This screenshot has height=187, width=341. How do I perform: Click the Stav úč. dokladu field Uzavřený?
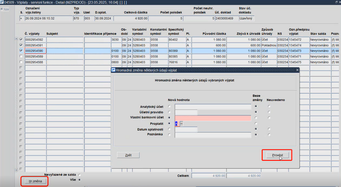click(x=247, y=18)
